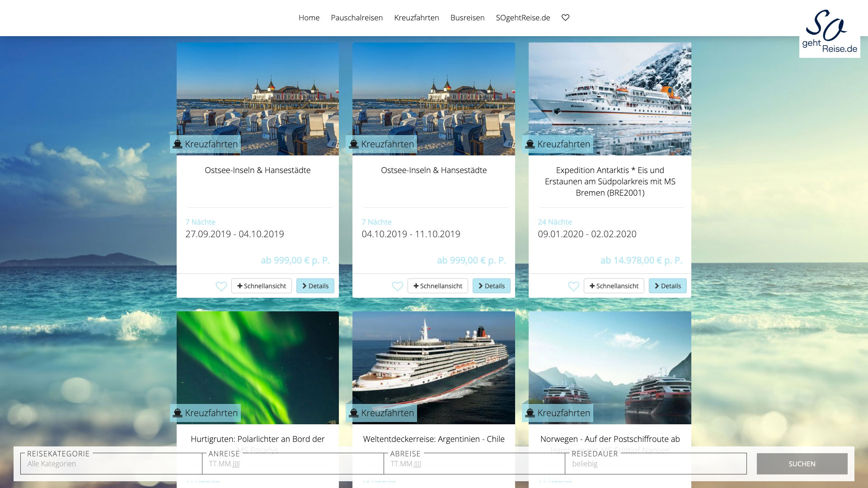Favorite the 04.10.2019 Ostsee-Inseln cruise

(398, 286)
